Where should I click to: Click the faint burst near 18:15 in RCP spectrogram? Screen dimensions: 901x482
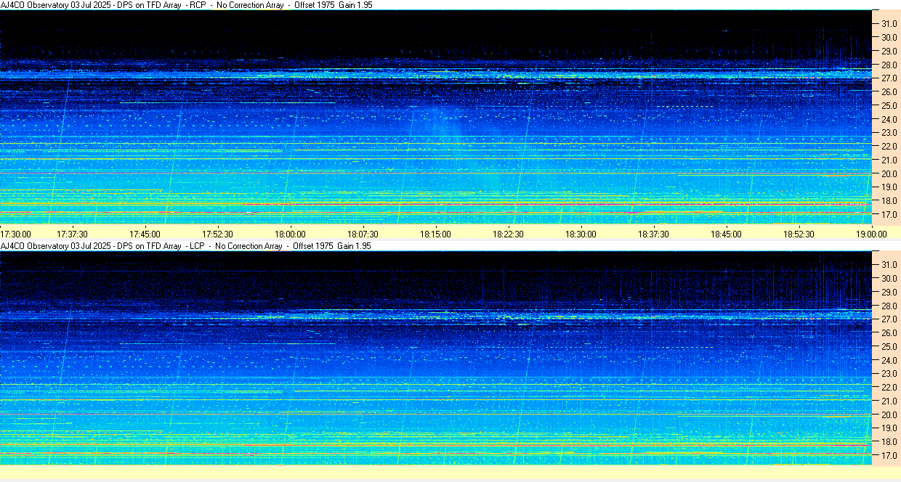443,122
